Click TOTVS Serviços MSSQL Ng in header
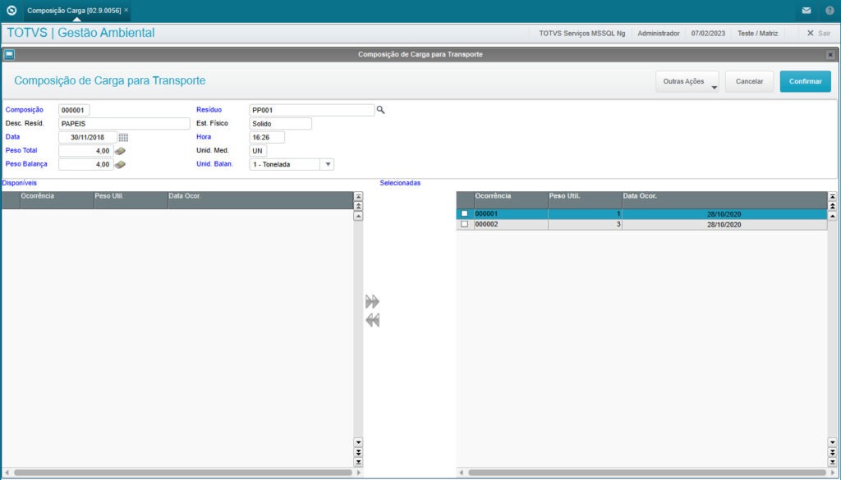Viewport: 841px width, 480px height. click(x=582, y=33)
